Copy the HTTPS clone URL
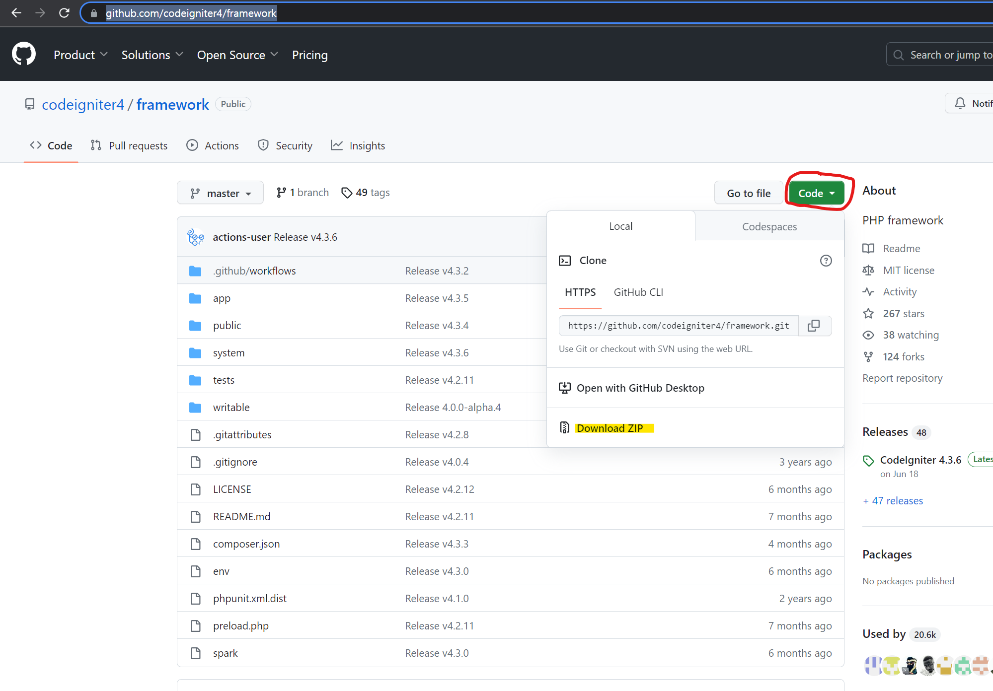The image size is (993, 691). tap(814, 326)
